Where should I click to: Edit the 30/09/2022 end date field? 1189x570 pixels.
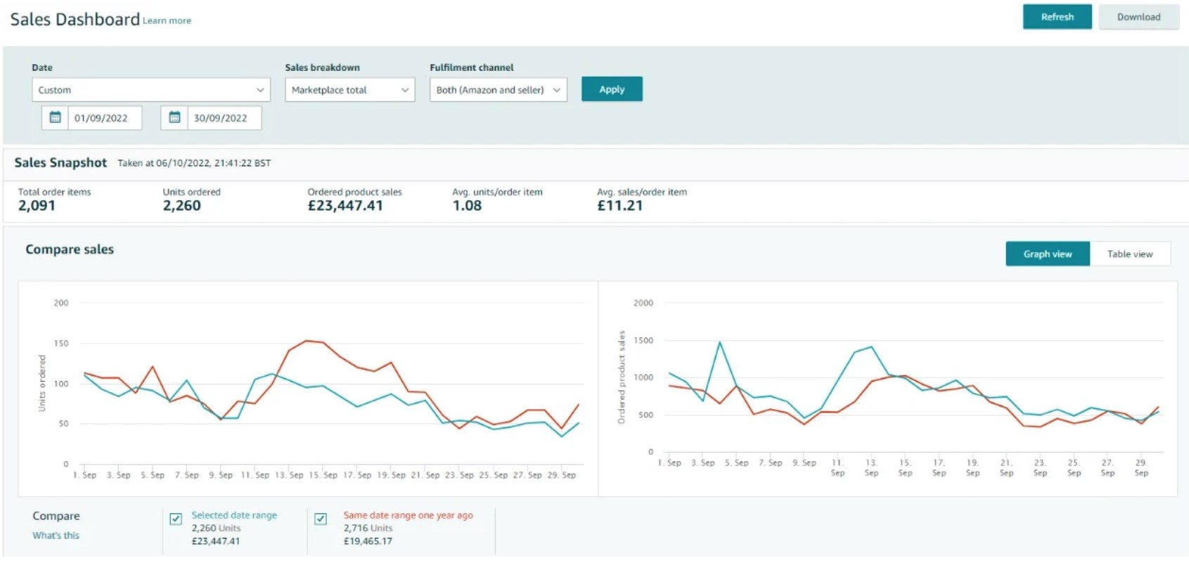[x=224, y=118]
